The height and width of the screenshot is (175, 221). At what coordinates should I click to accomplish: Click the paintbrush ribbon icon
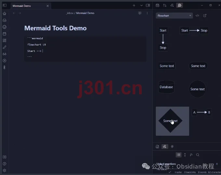click(5, 47)
